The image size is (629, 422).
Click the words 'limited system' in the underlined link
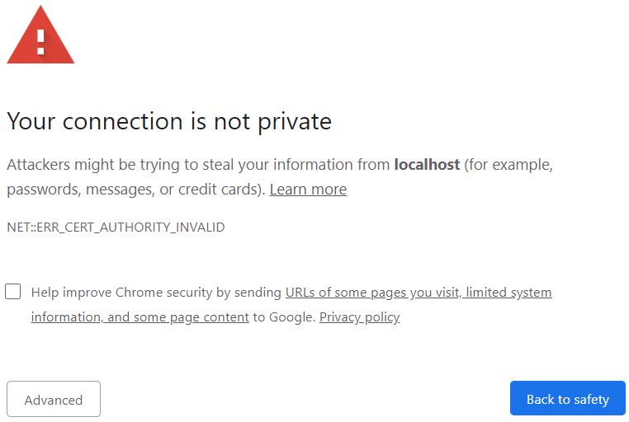508,293
